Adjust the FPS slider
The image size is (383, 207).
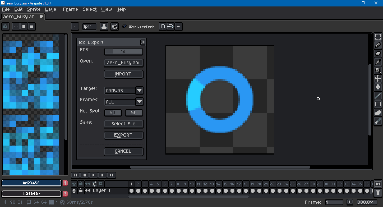123,52
